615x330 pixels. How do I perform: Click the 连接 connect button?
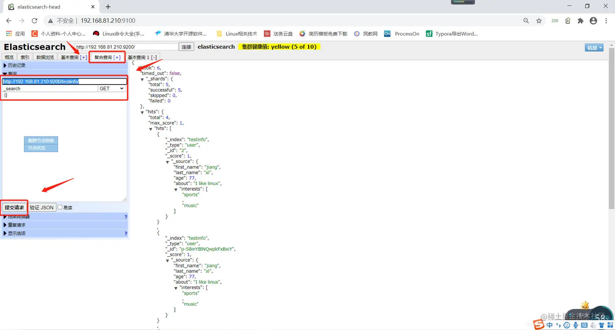(x=186, y=47)
